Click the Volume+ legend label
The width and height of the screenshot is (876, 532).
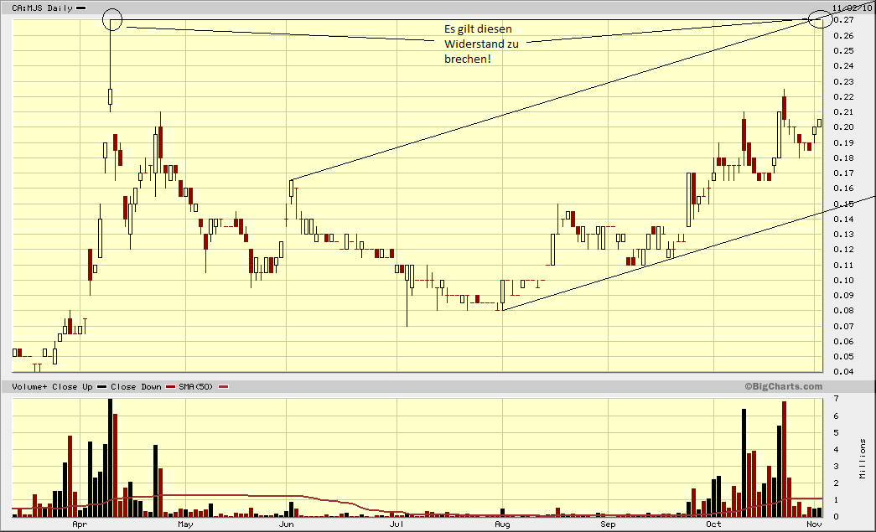pyautogui.click(x=29, y=387)
